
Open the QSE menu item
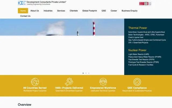(104, 11)
